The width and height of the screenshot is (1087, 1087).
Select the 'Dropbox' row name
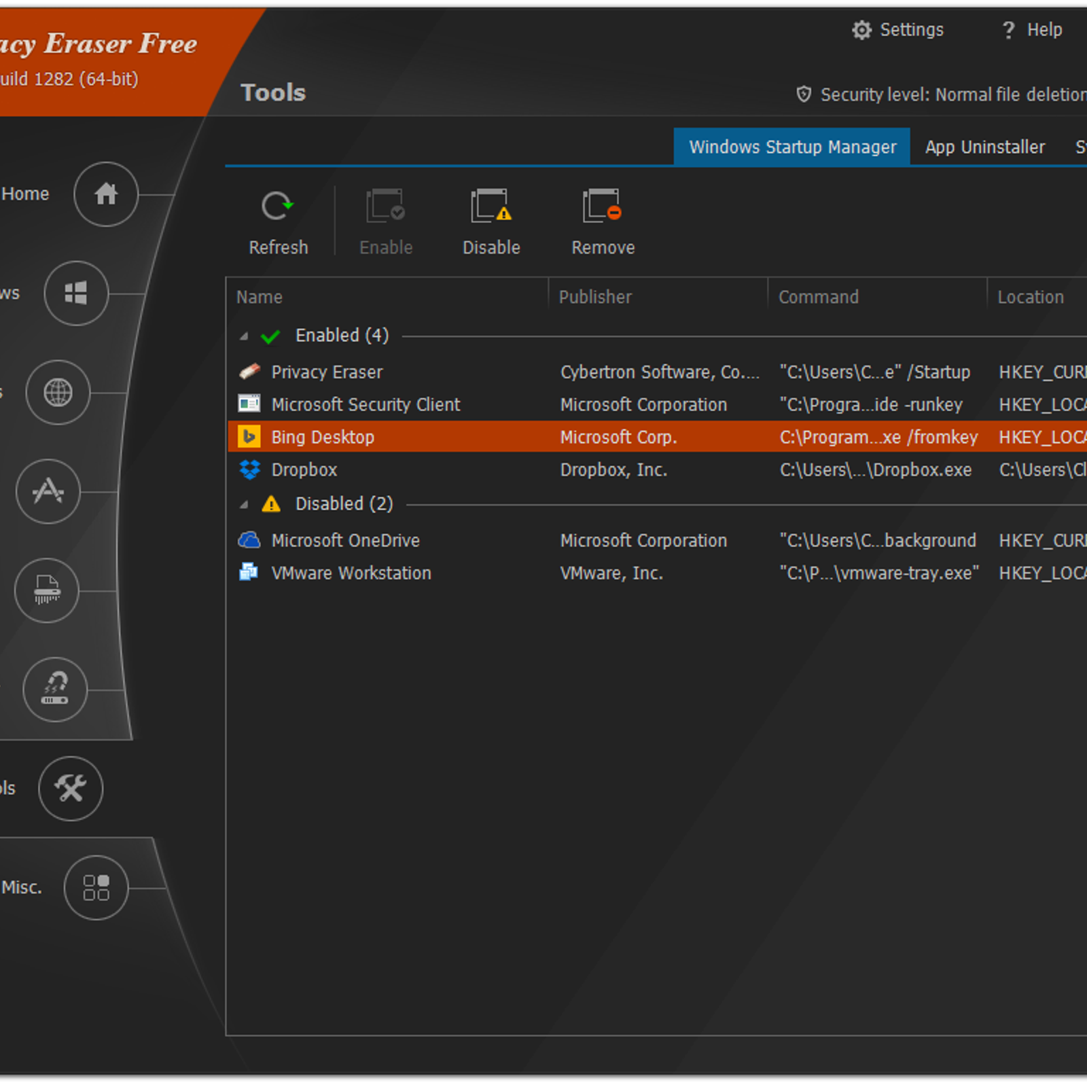pyautogui.click(x=304, y=469)
